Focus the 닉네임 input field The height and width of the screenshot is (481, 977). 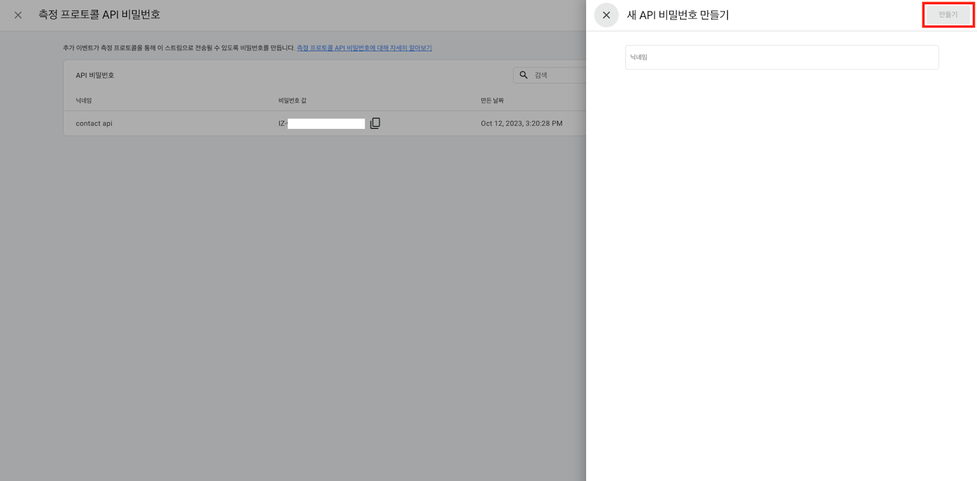782,57
